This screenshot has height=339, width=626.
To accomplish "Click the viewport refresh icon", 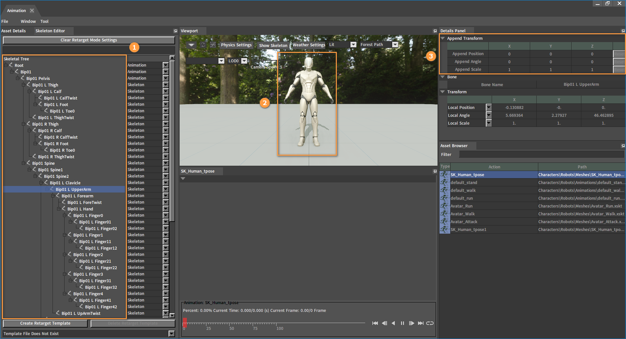I will 203,45.
